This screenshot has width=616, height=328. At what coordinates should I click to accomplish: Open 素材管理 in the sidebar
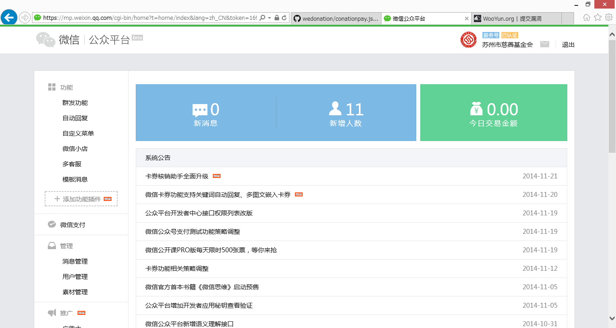pyautogui.click(x=75, y=292)
